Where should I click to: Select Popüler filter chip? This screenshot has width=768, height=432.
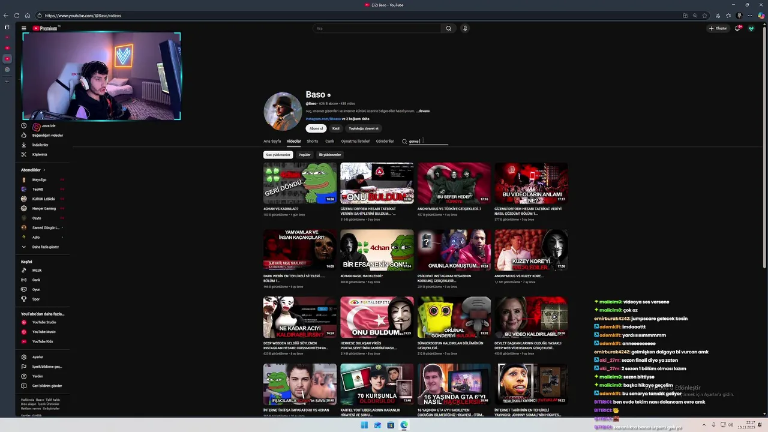[305, 155]
